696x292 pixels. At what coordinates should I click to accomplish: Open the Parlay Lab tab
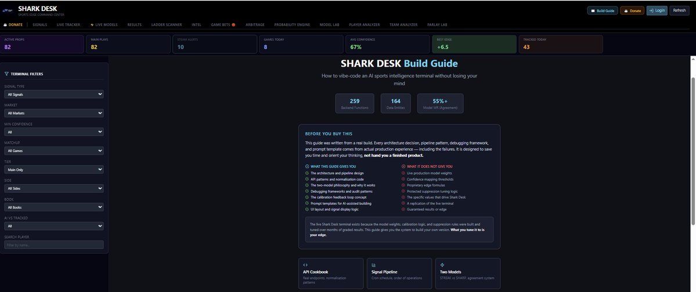click(x=437, y=25)
